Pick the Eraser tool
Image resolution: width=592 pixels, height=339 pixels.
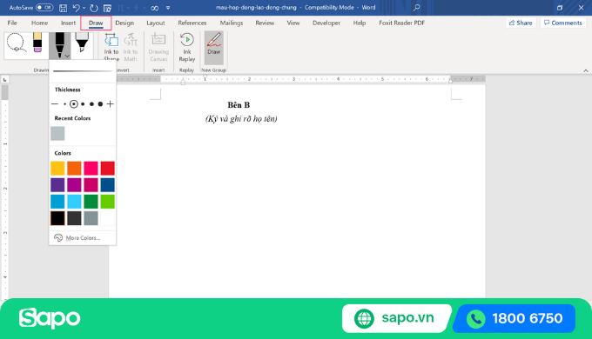point(37,43)
